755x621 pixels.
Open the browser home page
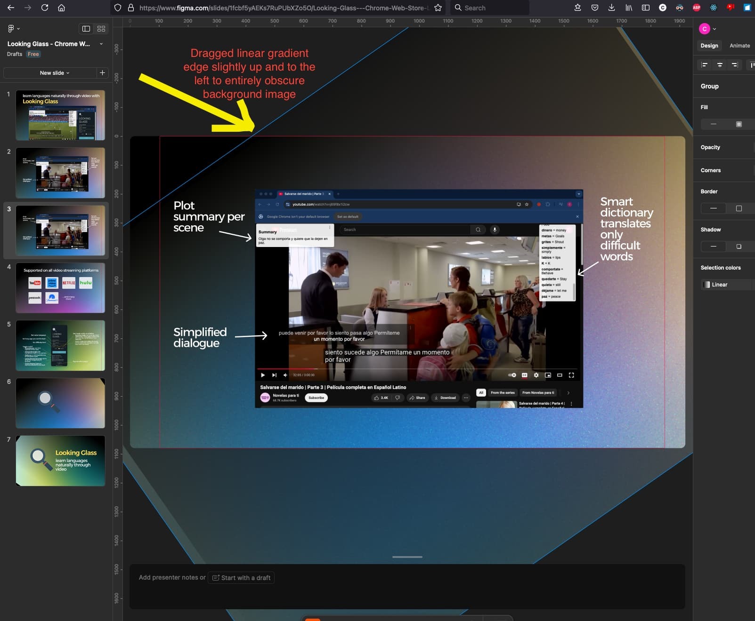coord(61,8)
